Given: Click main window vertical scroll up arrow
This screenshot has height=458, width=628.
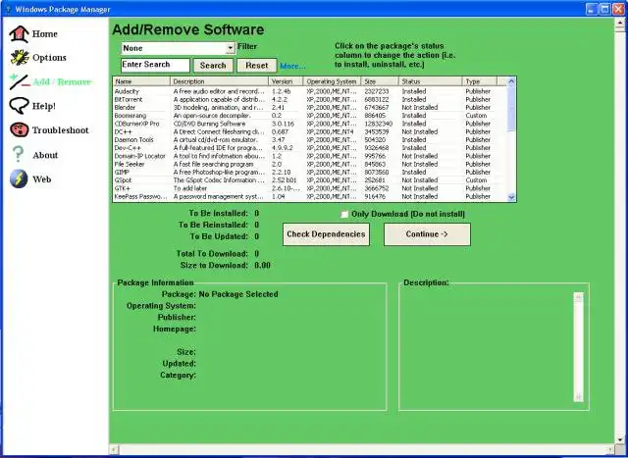Looking at the screenshot, I should [619, 24].
